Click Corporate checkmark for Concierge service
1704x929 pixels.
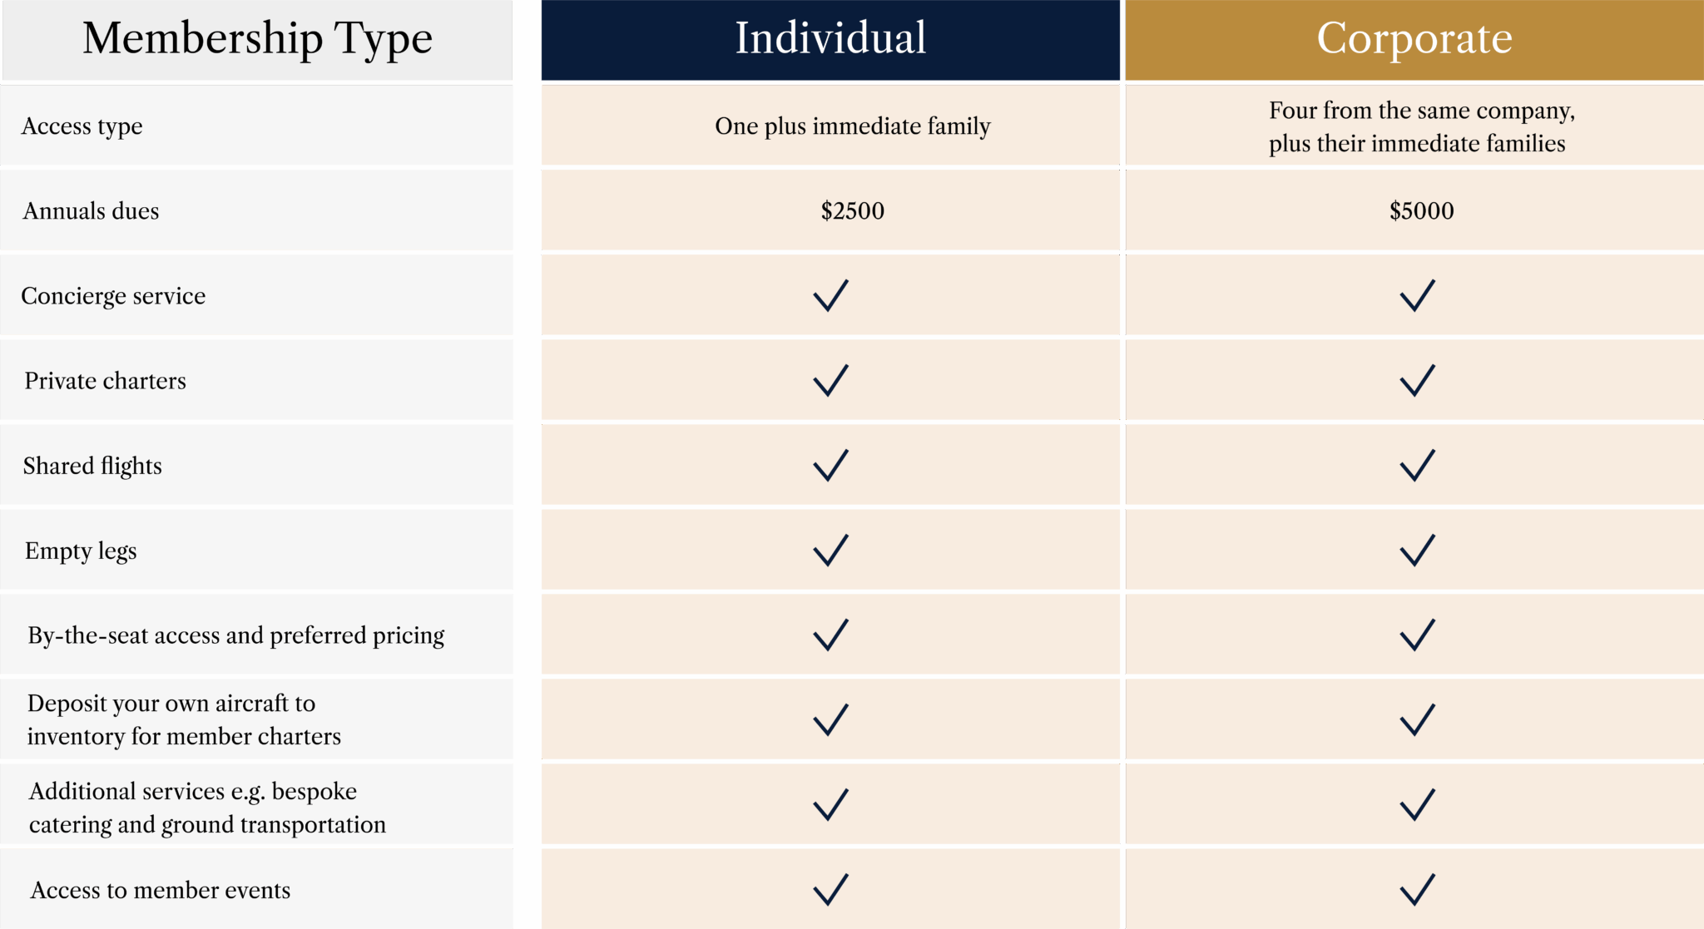pyautogui.click(x=1417, y=296)
